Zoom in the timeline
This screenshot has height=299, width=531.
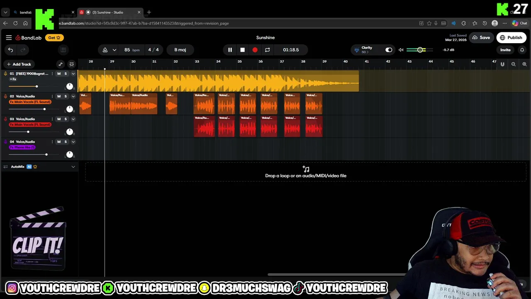(524, 64)
